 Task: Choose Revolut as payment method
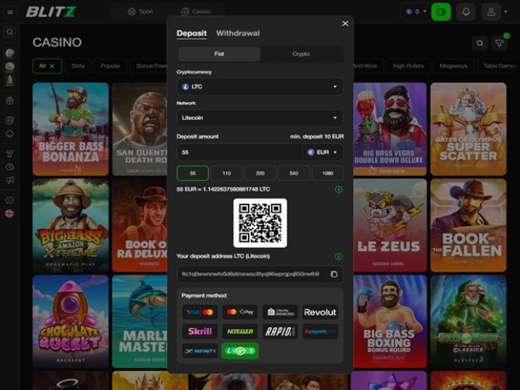click(x=320, y=312)
